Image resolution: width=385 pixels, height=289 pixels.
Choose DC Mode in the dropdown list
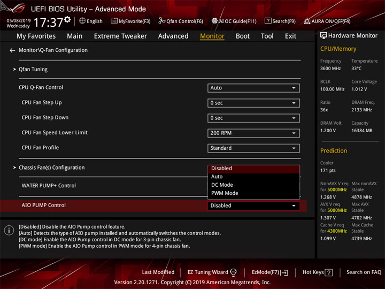coord(253,185)
